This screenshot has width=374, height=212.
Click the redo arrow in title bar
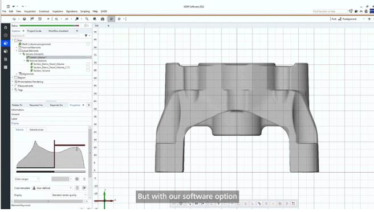pyautogui.click(x=23, y=6)
